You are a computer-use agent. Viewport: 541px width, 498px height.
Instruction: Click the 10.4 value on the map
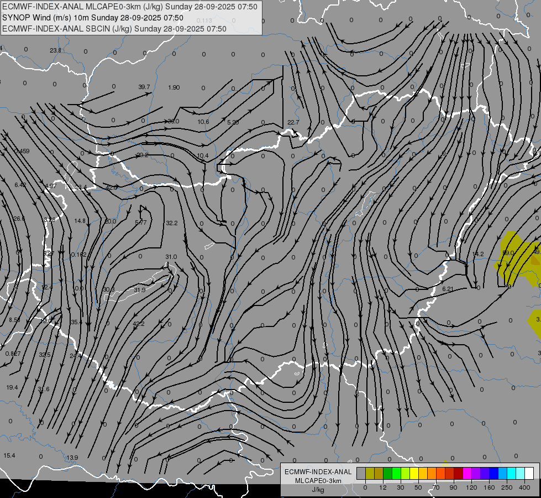tap(203, 156)
